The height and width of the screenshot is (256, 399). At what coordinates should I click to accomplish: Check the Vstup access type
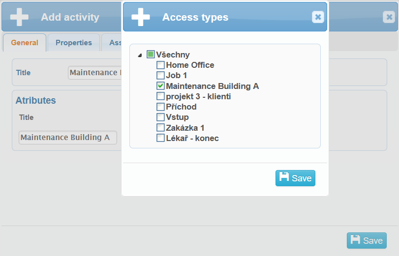[160, 117]
